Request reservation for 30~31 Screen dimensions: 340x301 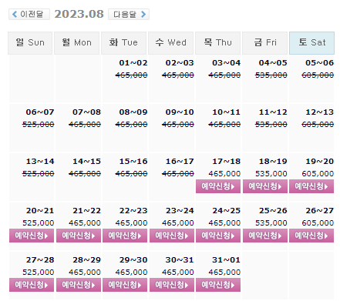click(x=172, y=285)
